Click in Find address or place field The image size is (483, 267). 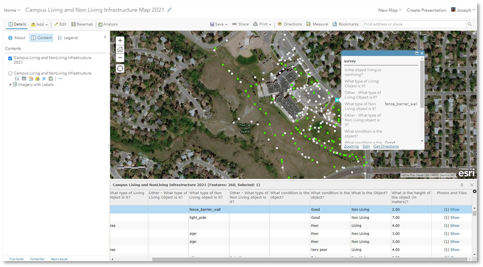(x=414, y=24)
